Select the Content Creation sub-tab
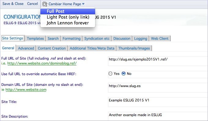208x121 pixels. pyautogui.click(x=52, y=48)
